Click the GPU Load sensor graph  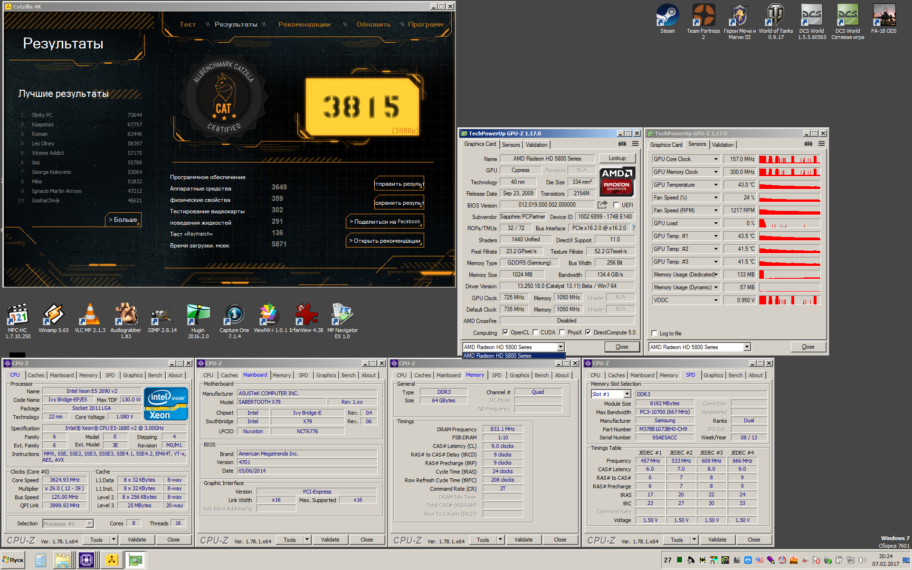(789, 223)
